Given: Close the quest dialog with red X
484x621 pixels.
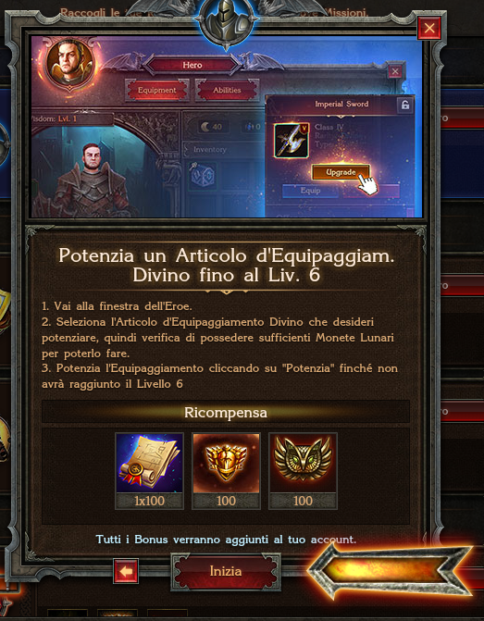Looking at the screenshot, I should click(429, 28).
